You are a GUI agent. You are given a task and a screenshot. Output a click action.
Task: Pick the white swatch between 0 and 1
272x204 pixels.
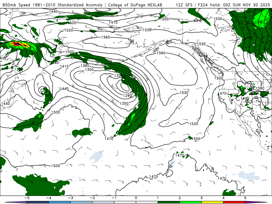pos(147,202)
